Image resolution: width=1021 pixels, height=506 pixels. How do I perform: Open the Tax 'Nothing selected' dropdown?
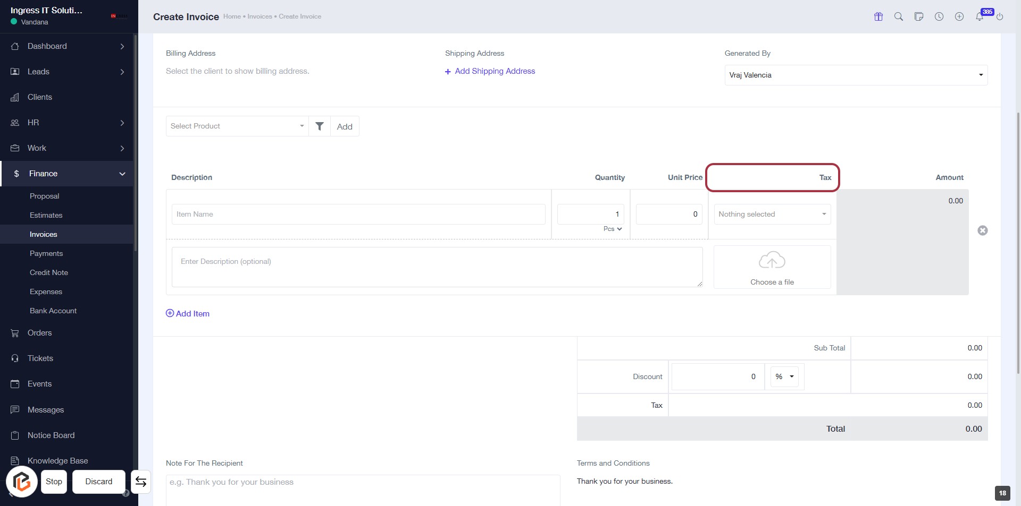(x=772, y=215)
